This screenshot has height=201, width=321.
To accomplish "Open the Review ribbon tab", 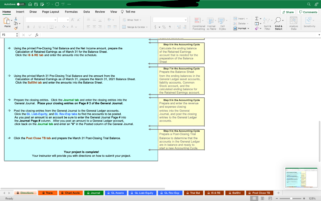I will point(100,12).
